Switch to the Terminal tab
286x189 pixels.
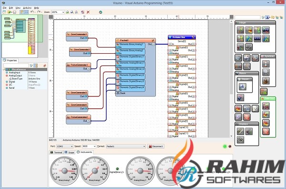(x=56, y=152)
